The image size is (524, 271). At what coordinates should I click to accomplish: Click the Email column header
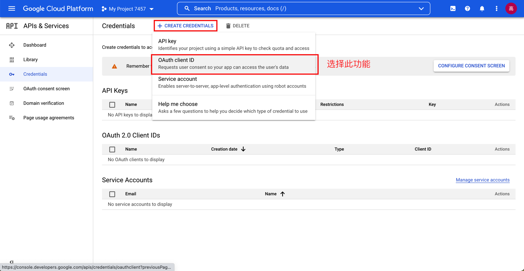(131, 194)
